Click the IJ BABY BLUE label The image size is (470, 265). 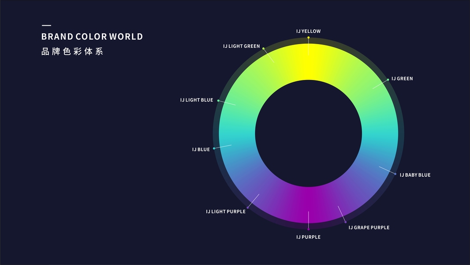(415, 175)
